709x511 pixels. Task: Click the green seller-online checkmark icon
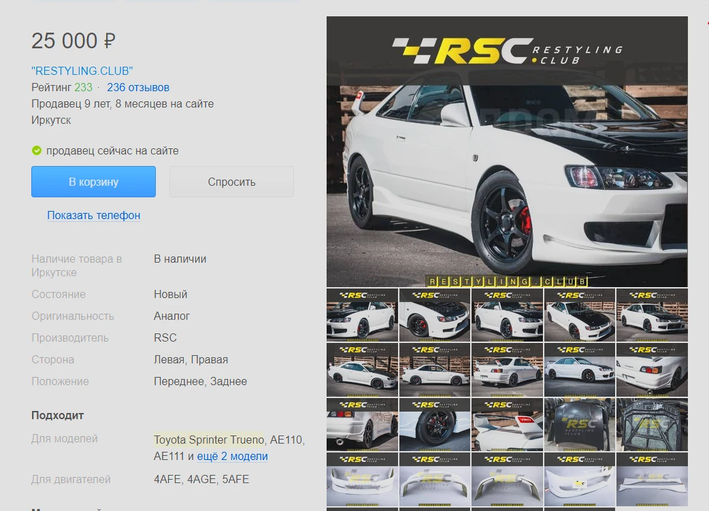pyautogui.click(x=37, y=150)
